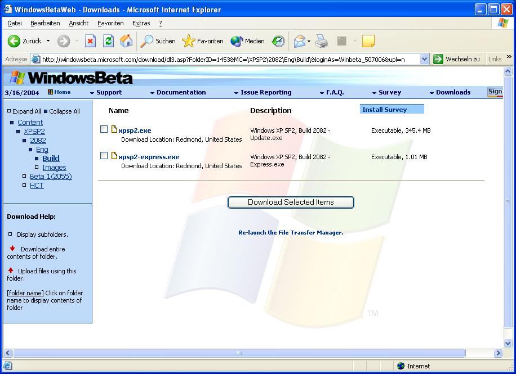Click the Collapse All square toggle
Screen dimensions: 516x374
pyautogui.click(x=46, y=111)
